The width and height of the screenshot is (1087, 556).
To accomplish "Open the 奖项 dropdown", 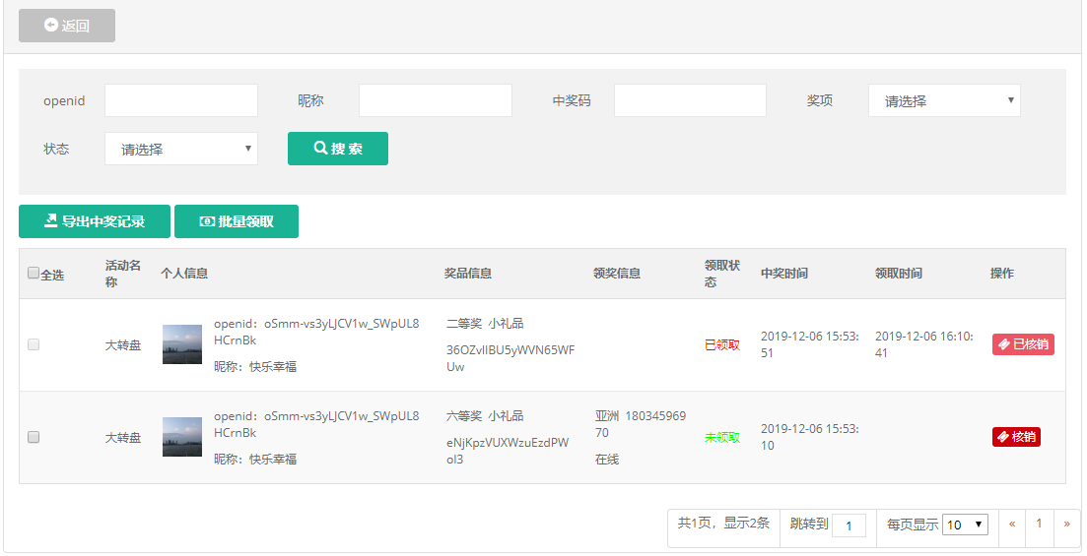I will (x=944, y=100).
